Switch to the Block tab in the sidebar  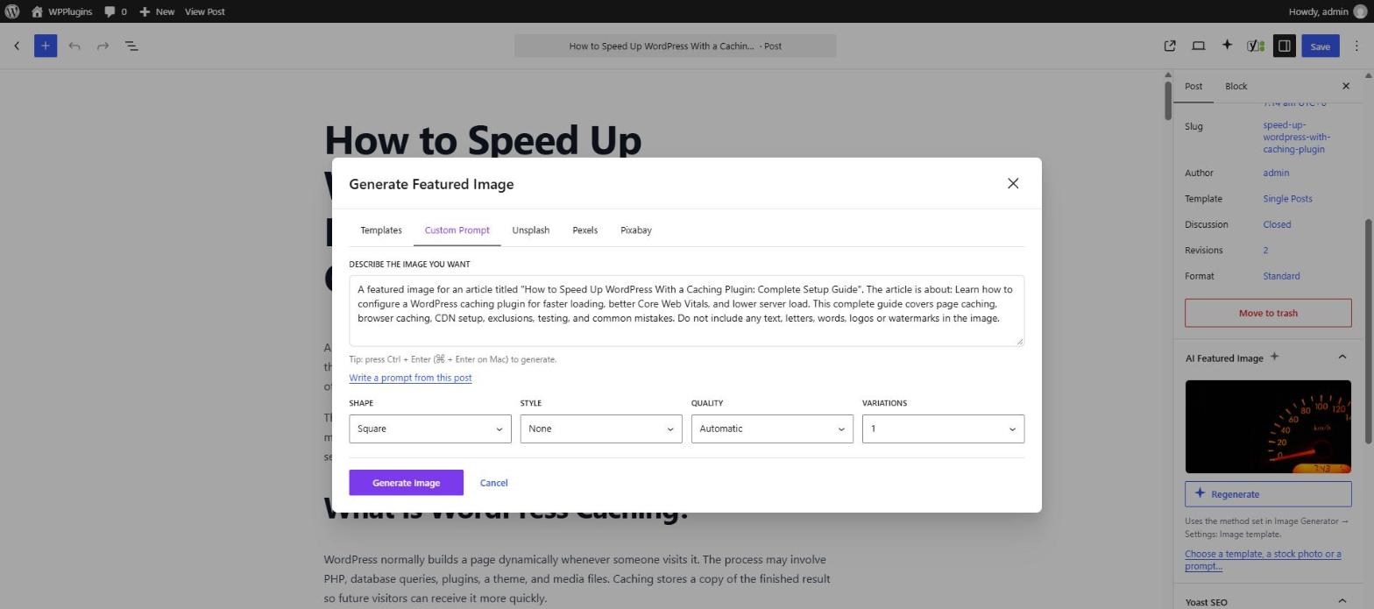[1236, 86]
